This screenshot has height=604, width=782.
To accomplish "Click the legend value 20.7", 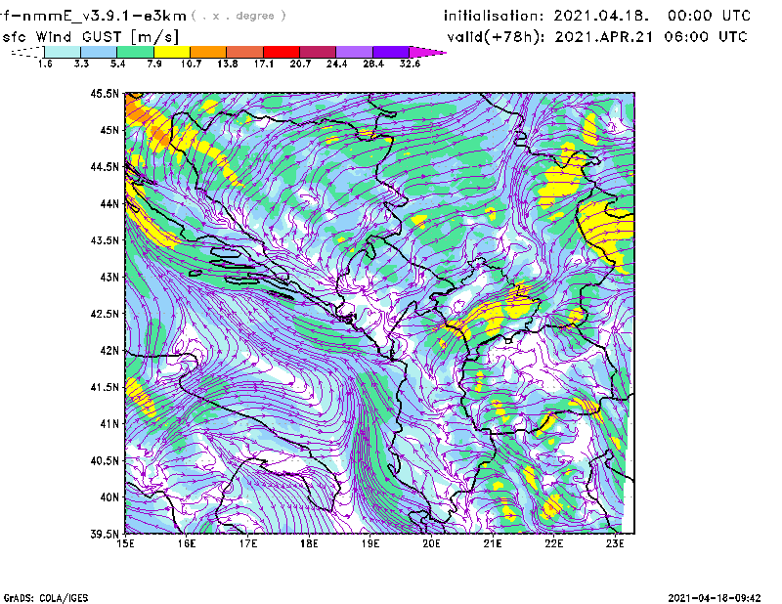I will click(x=300, y=64).
